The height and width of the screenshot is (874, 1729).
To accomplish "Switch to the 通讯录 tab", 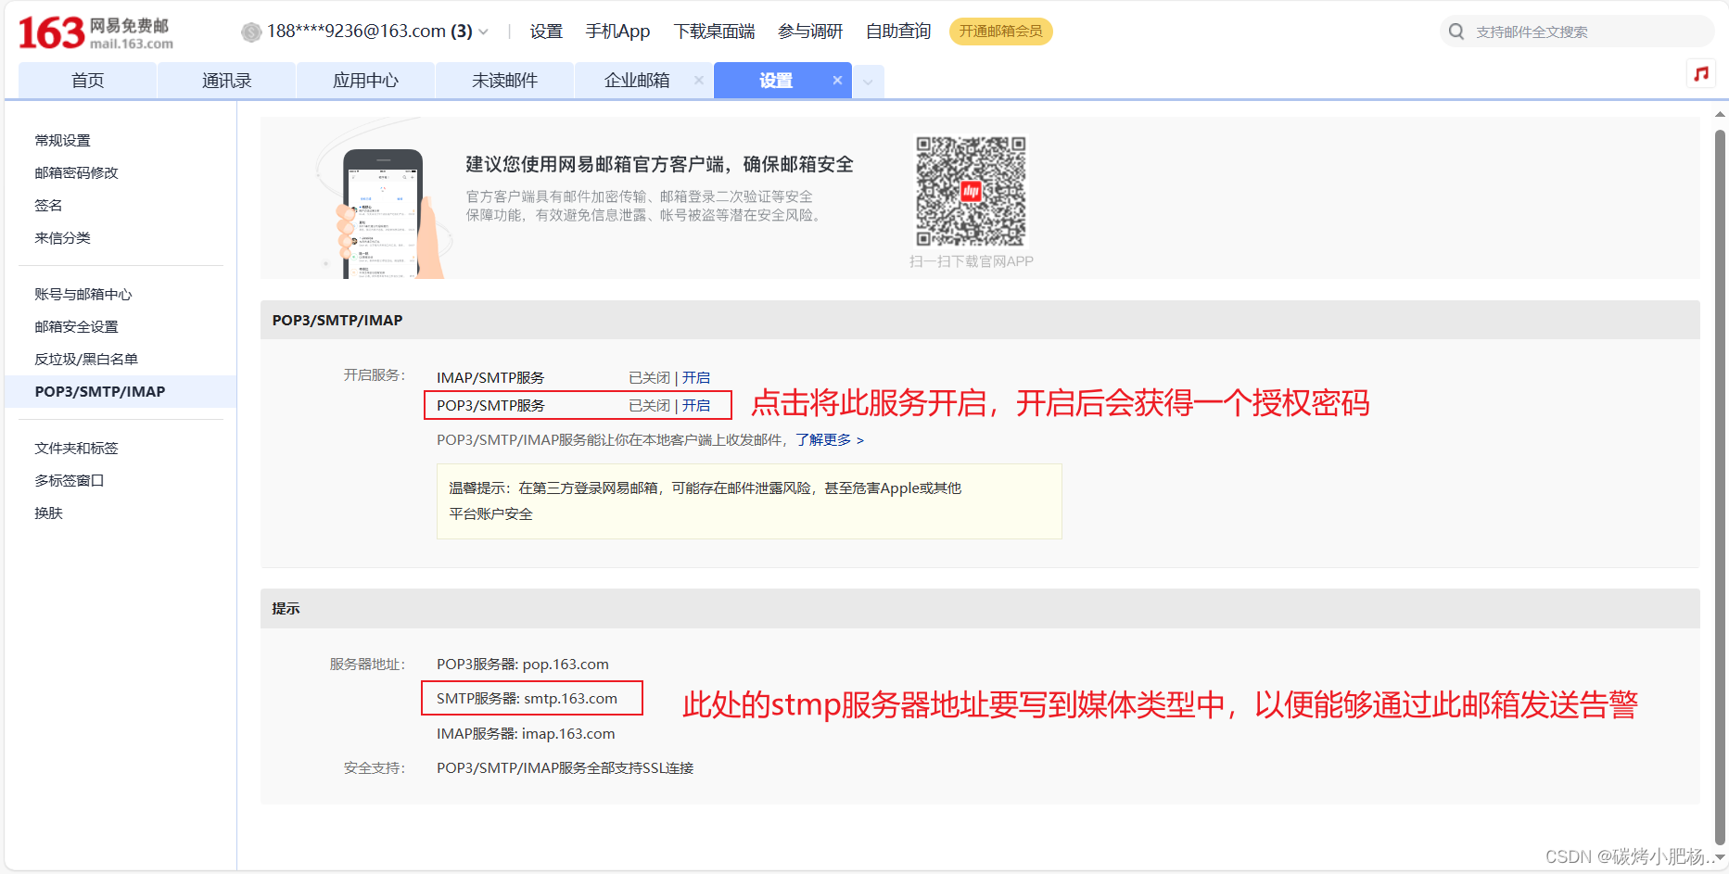I will click(x=227, y=81).
